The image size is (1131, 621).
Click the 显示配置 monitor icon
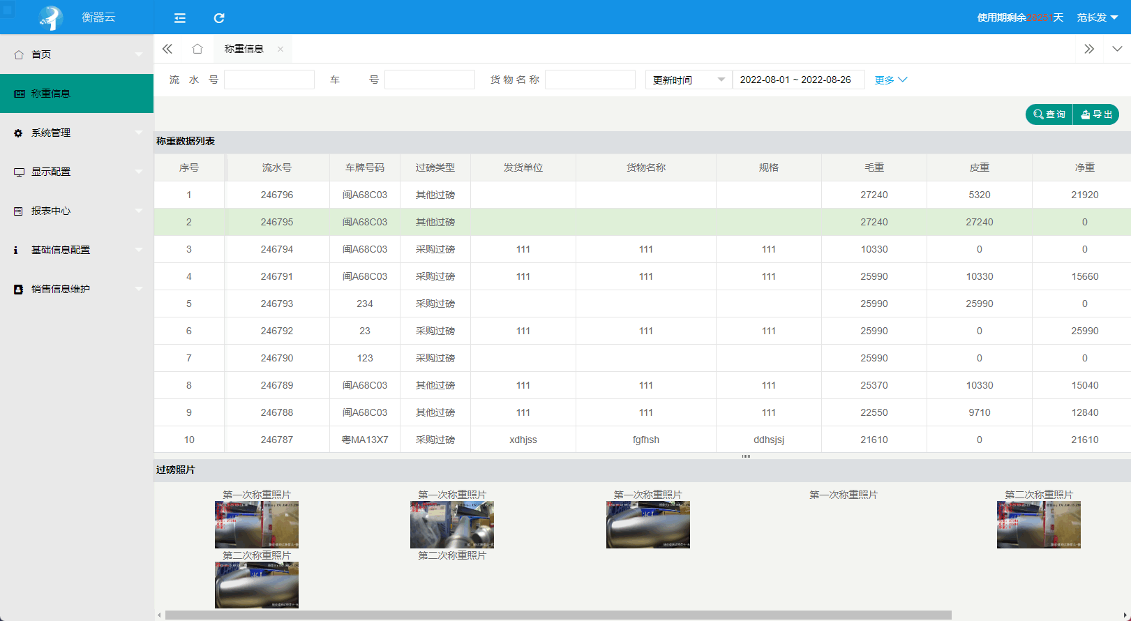tap(19, 172)
